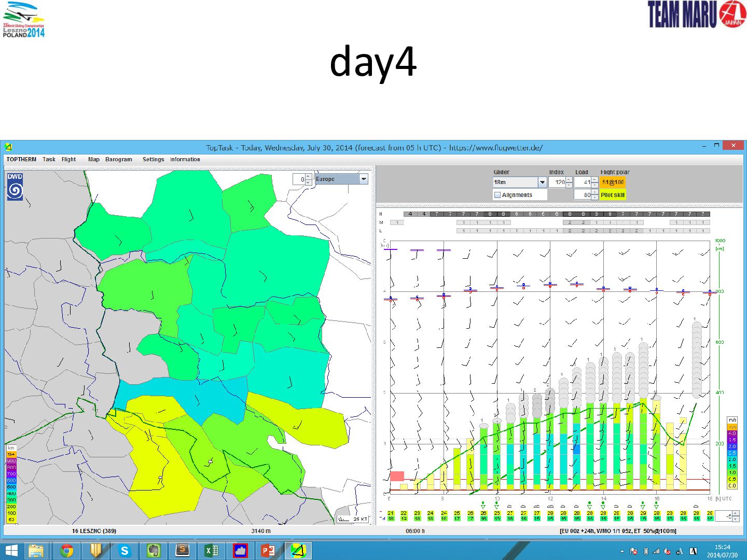Open the Glider 18m dropdown

click(542, 182)
